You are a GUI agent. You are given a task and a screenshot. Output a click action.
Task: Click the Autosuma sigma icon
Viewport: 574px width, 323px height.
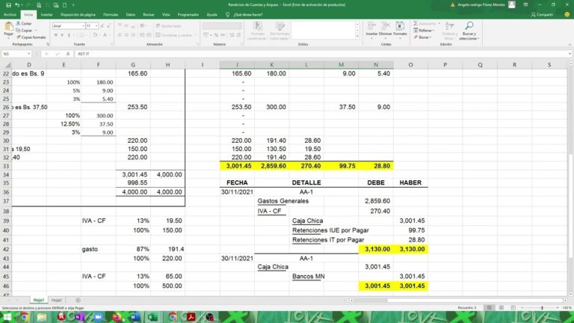click(416, 23)
